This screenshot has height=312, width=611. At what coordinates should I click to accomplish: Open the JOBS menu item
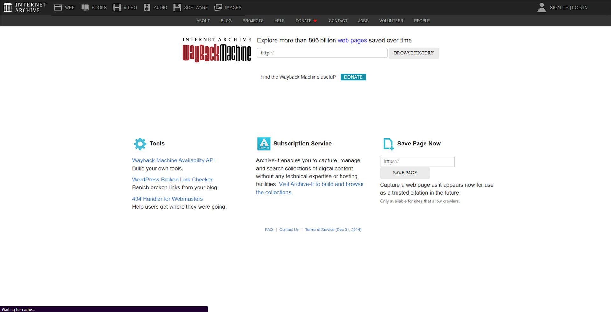[363, 21]
